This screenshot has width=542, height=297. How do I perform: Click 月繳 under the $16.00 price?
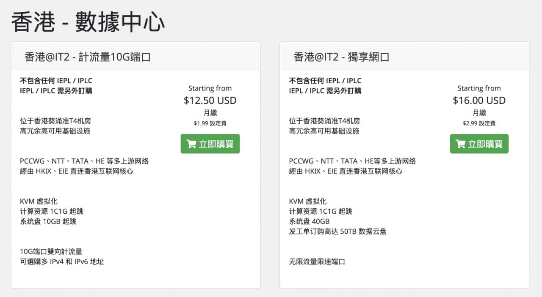click(479, 113)
